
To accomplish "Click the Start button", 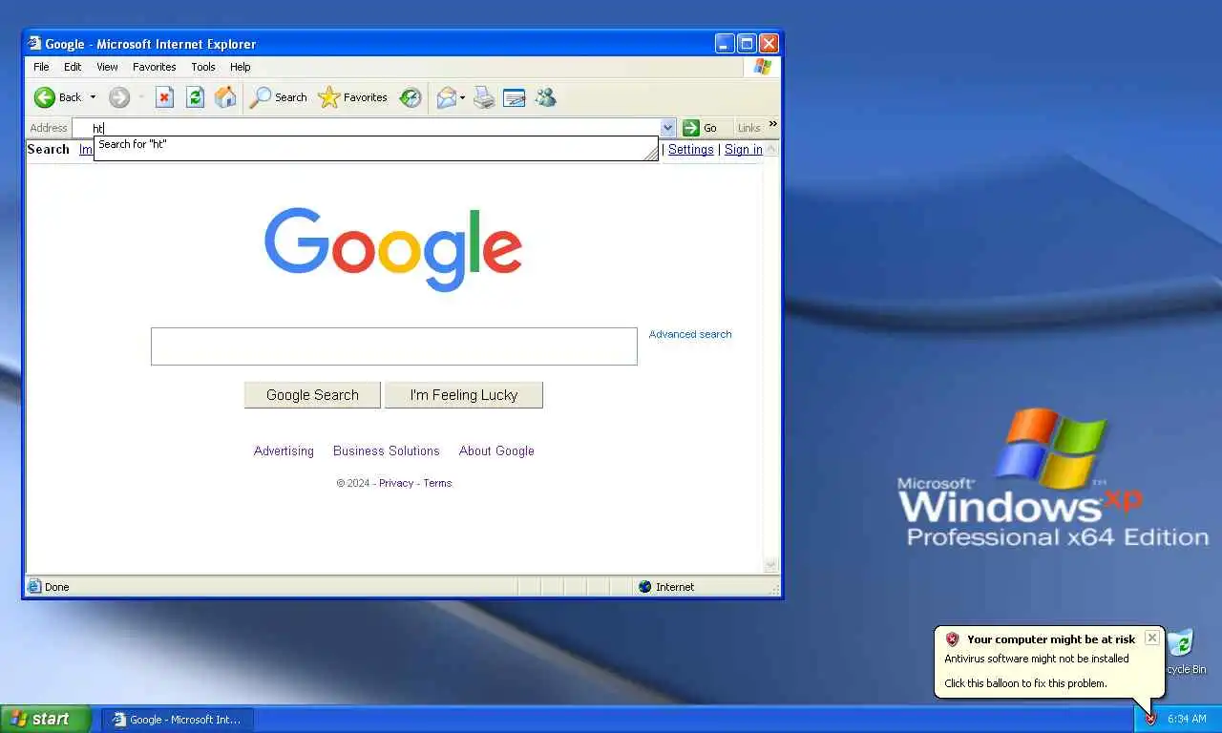I will click(45, 719).
